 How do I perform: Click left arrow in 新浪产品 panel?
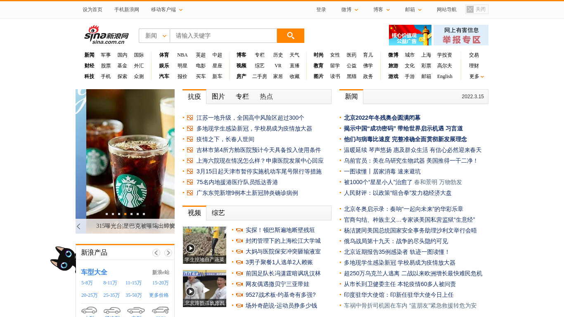tap(156, 253)
